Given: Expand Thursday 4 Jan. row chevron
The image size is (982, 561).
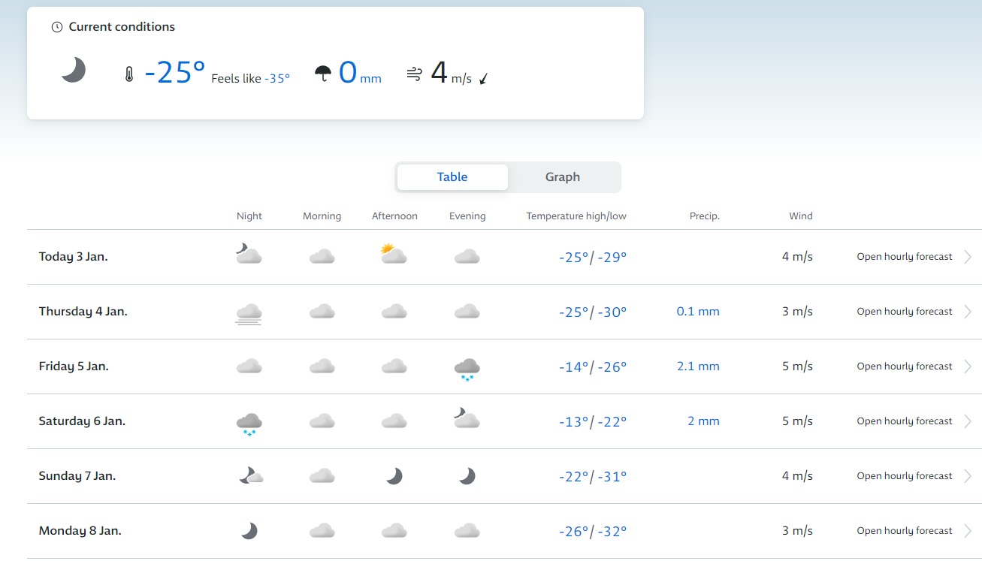Looking at the screenshot, I should click(968, 312).
